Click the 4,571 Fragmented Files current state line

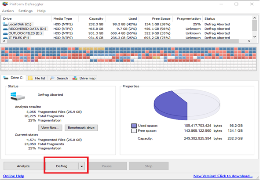tap(54, 140)
